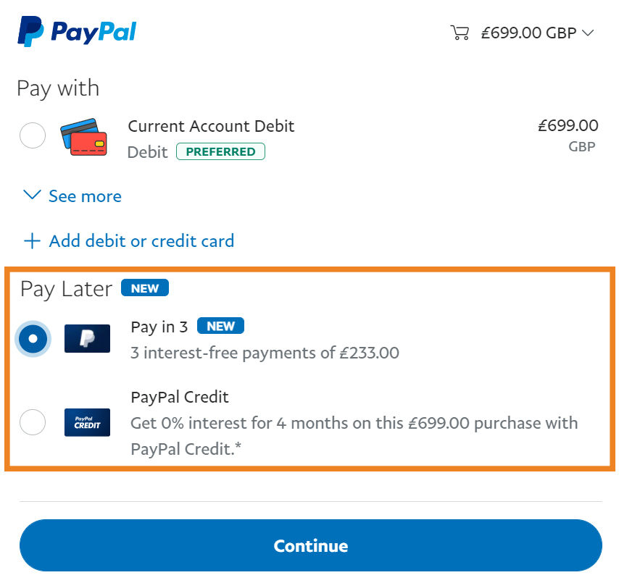This screenshot has height=583, width=619.
Task: Click the £699.00 amount next to Current Account Debit
Action: (x=568, y=125)
